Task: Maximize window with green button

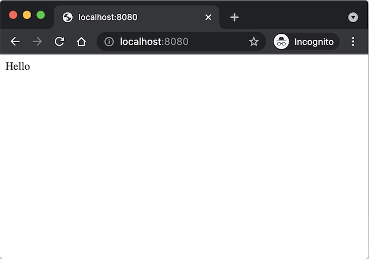Action: (x=41, y=15)
